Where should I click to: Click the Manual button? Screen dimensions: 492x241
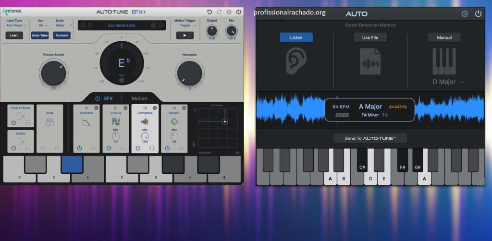(444, 37)
